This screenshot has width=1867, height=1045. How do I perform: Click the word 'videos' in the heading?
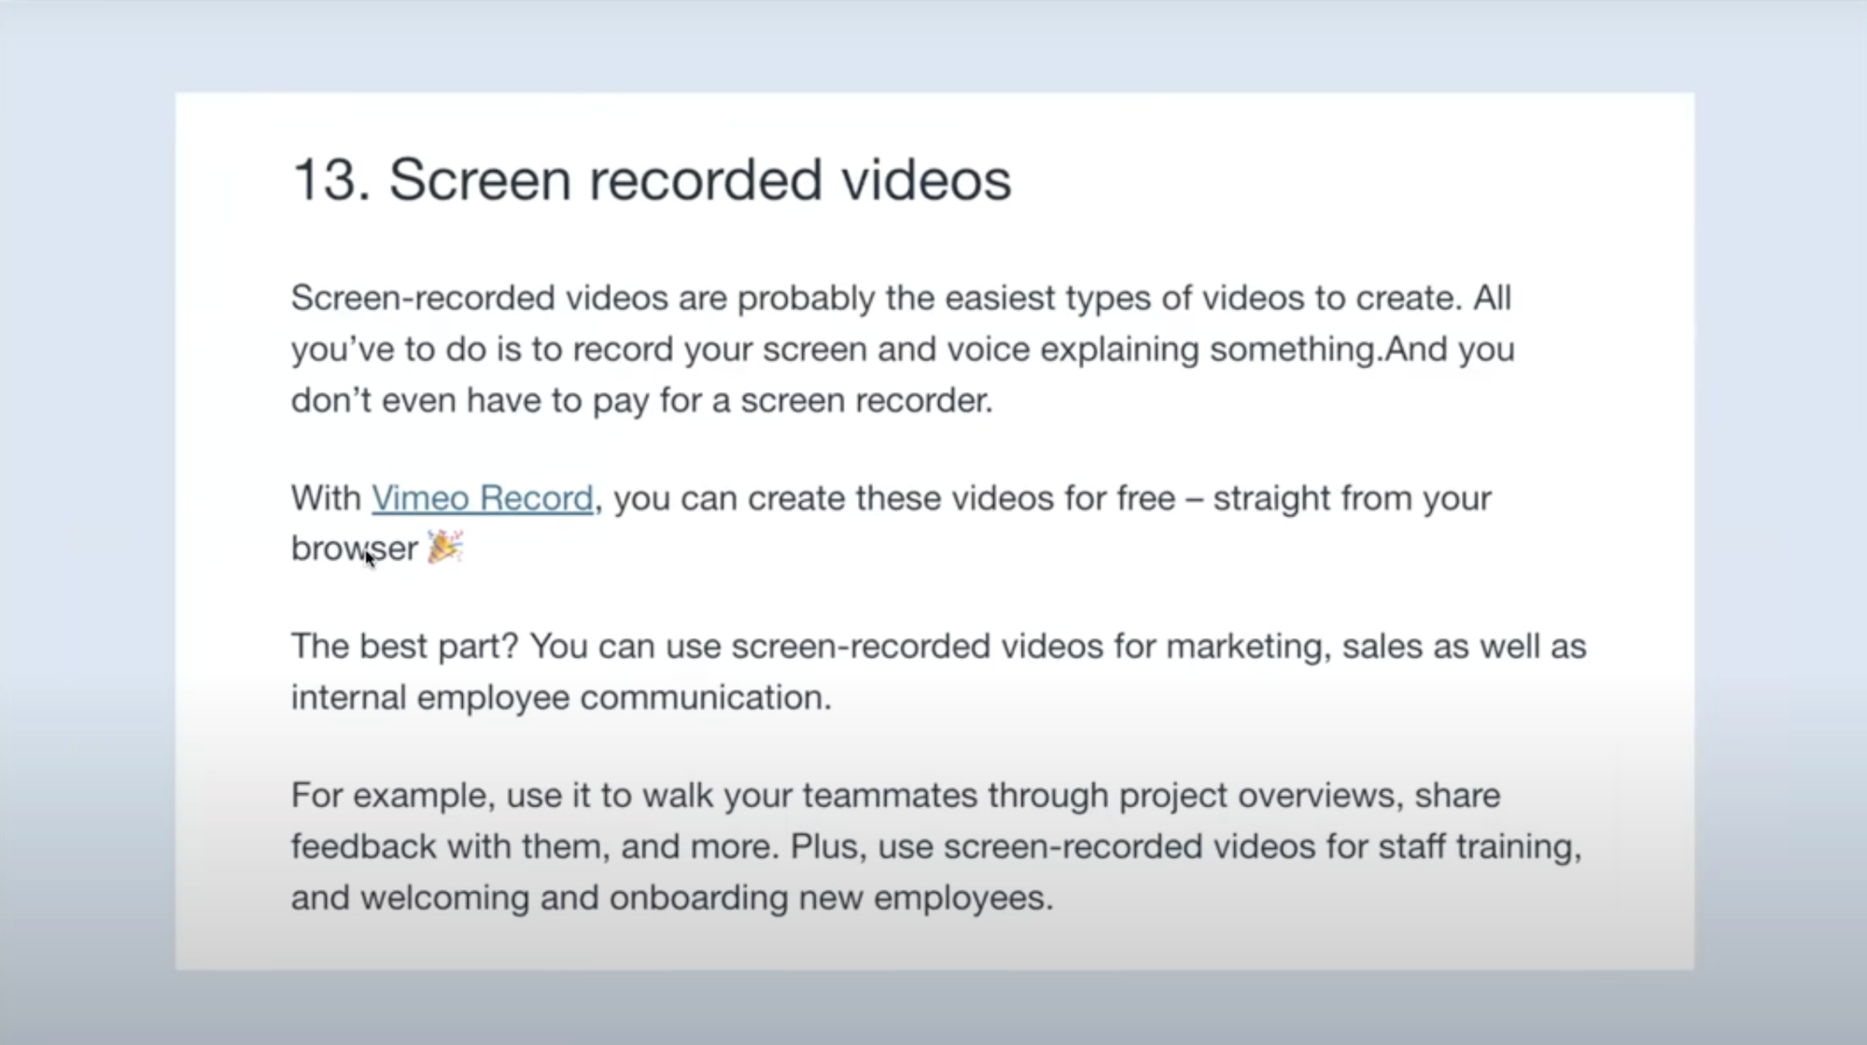926,179
